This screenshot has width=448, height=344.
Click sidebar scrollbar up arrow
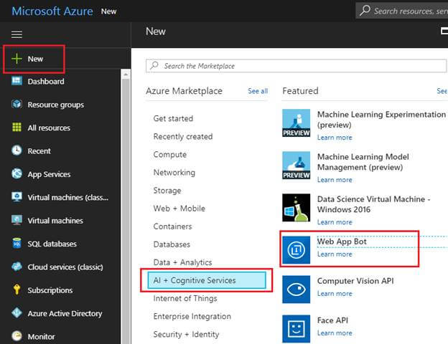click(126, 74)
